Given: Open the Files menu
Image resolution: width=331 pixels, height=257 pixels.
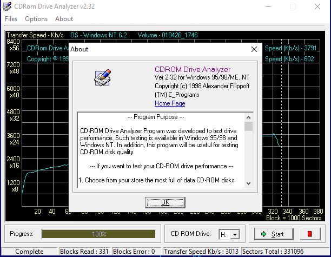Looking at the screenshot, I should point(11,19).
